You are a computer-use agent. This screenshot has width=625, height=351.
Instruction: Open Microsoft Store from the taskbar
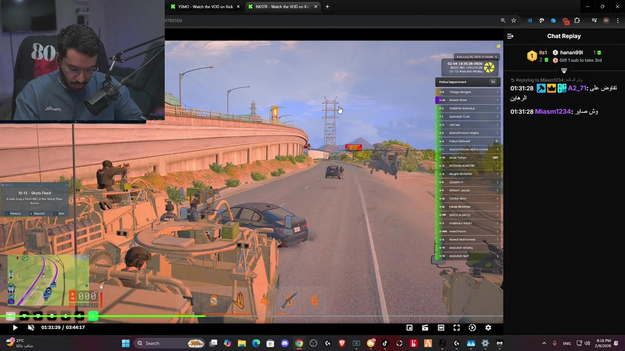pyautogui.click(x=271, y=343)
